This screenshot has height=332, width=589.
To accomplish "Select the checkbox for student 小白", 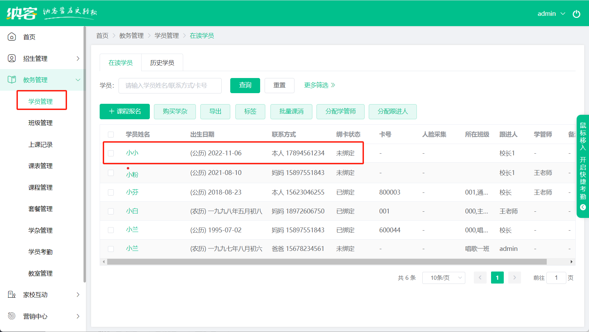I will coord(111,211).
